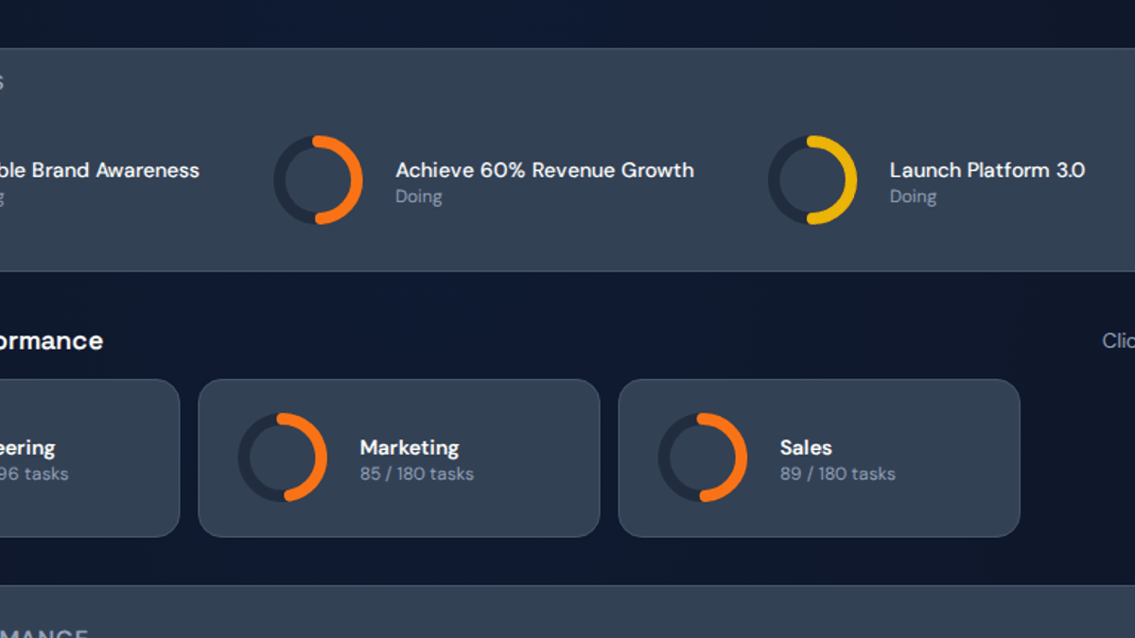Click the Marketing card title
Viewport: 1135px width, 638px height.
coord(410,447)
